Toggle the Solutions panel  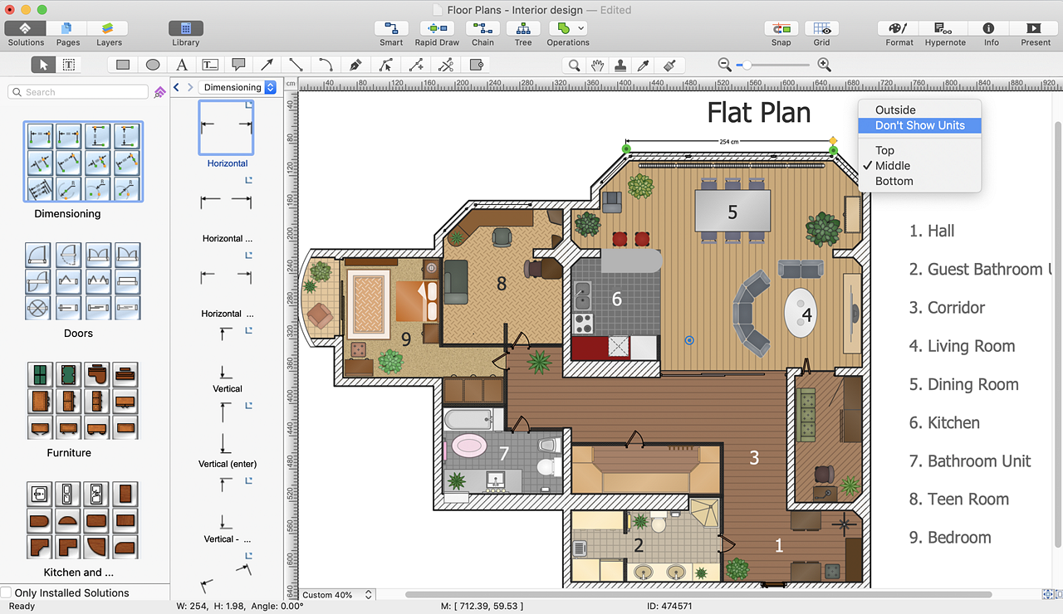(26, 33)
